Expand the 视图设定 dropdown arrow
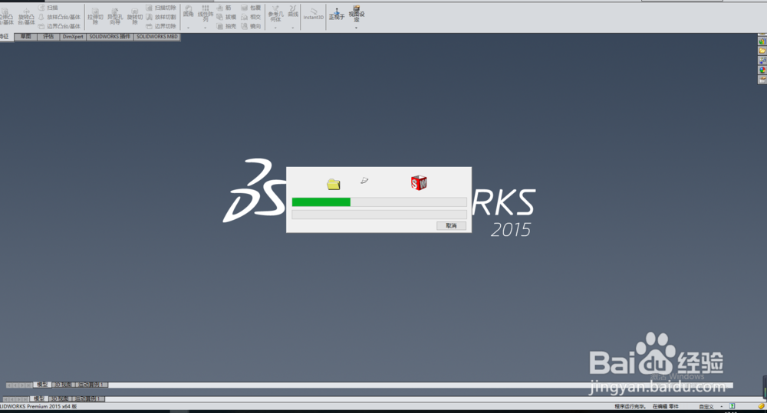767x413 pixels. pos(357,28)
